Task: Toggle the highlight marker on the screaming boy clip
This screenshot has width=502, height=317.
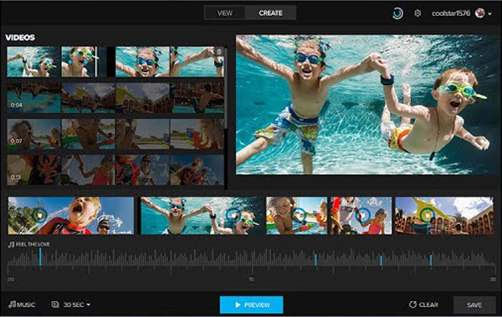Action: pyautogui.click(x=39, y=215)
